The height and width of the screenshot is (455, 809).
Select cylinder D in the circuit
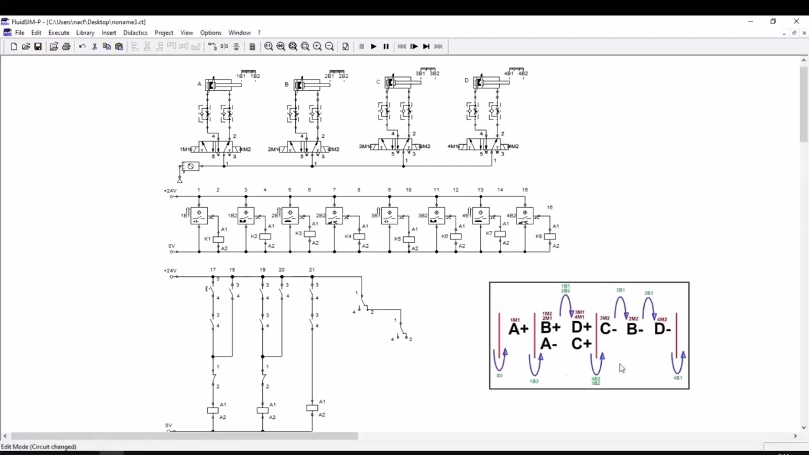(491, 82)
